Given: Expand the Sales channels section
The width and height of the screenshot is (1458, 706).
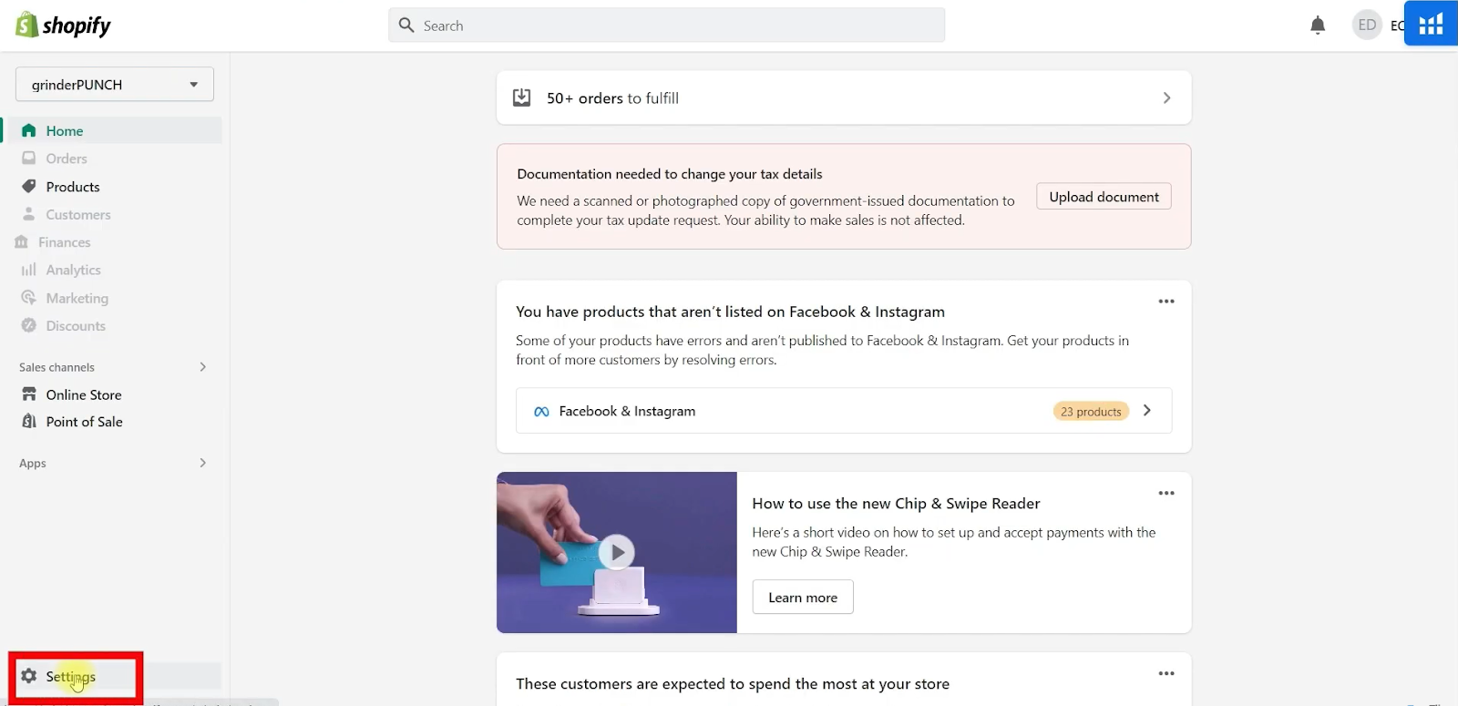Looking at the screenshot, I should [x=202, y=367].
